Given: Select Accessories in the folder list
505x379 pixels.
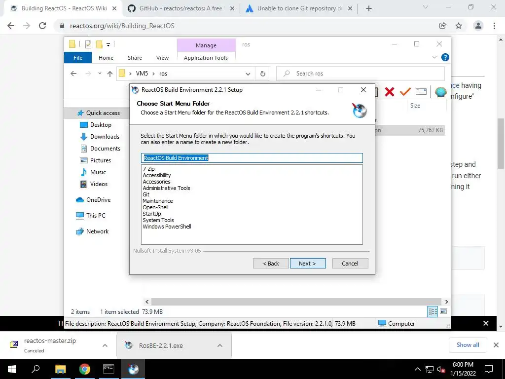Looking at the screenshot, I should (x=156, y=182).
